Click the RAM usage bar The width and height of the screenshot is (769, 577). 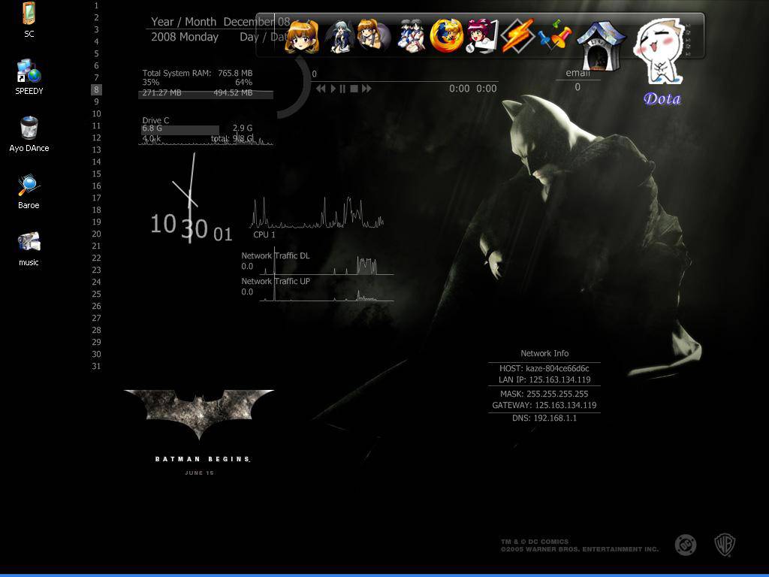pyautogui.click(x=206, y=94)
